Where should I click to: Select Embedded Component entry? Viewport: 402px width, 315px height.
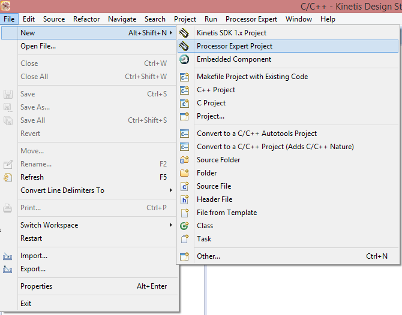coord(288,59)
